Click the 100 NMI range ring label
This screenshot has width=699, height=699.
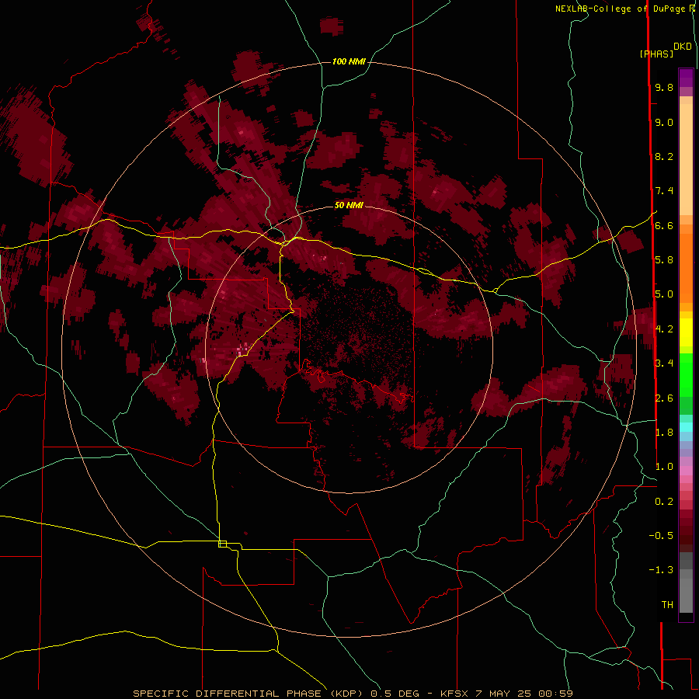[349, 61]
